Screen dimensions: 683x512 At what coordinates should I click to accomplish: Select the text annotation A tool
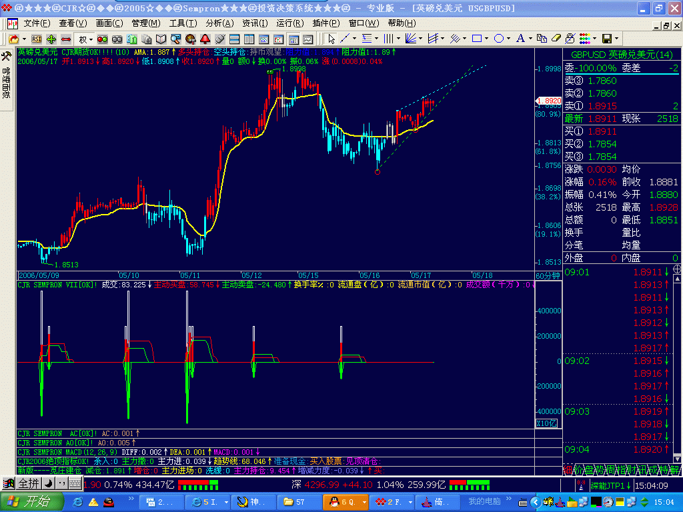[x=520, y=39]
